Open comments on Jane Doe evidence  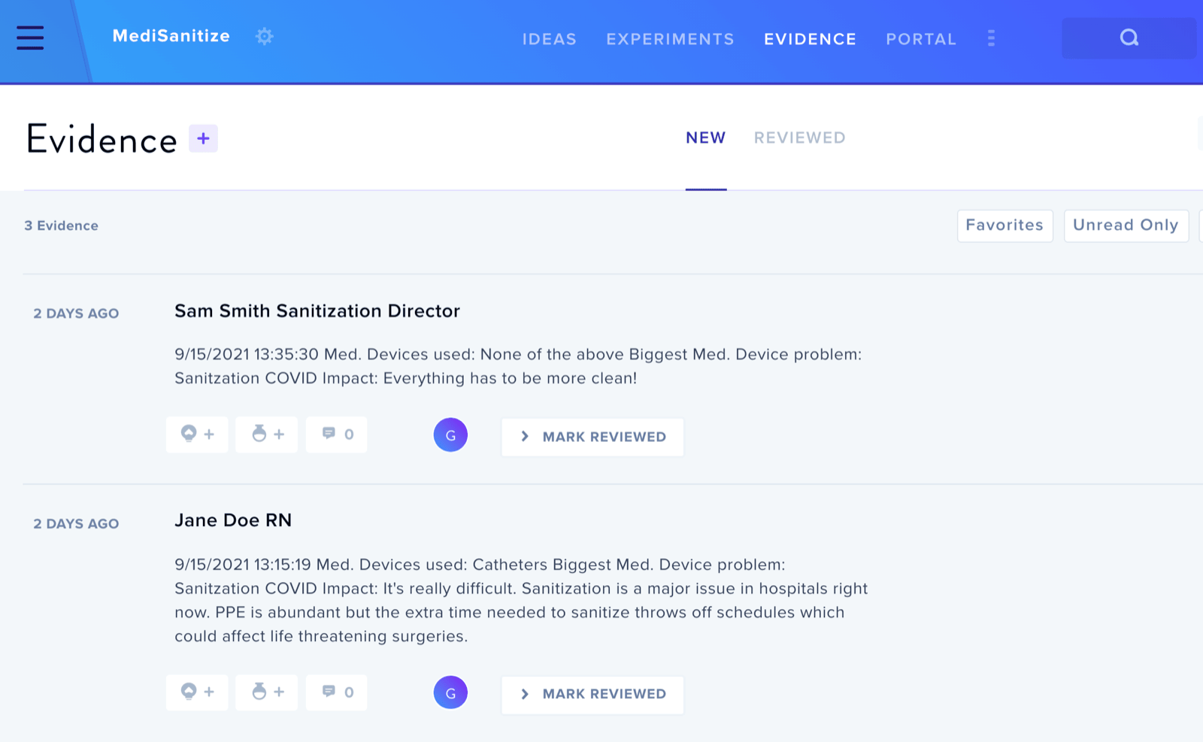[337, 692]
